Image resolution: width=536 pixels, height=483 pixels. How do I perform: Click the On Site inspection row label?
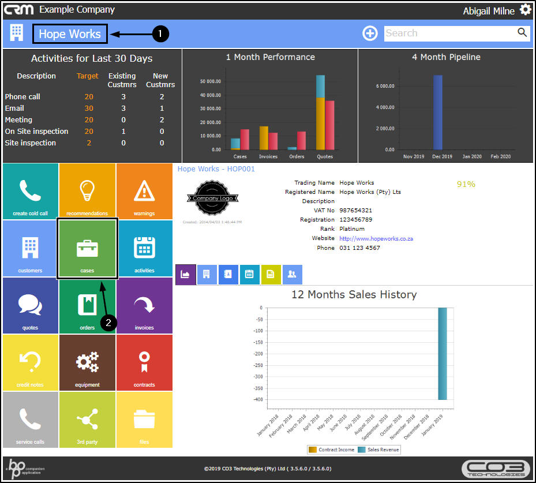(x=36, y=131)
